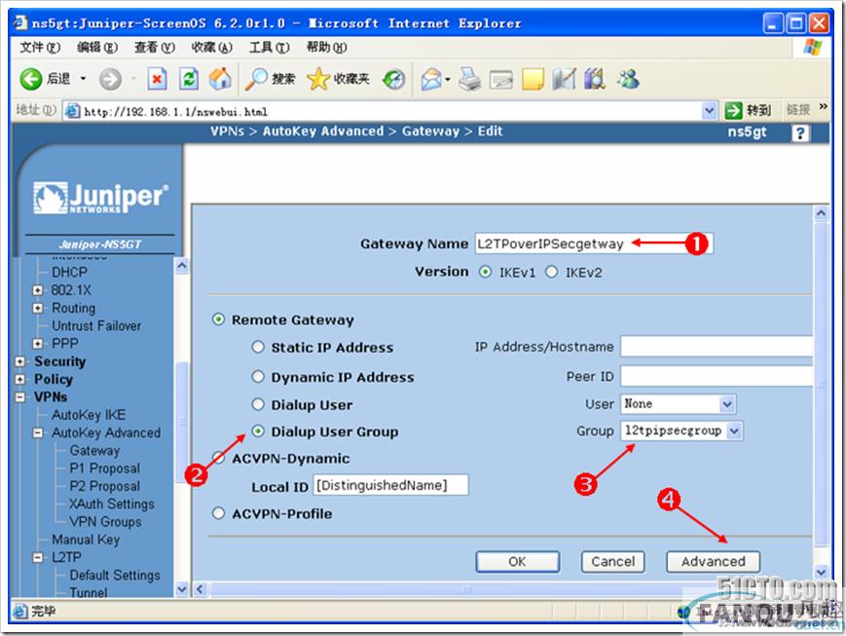Viewport: 846px width, 636px height.
Task: Open the Gateway link under AutoKey Advanced
Action: (x=94, y=451)
